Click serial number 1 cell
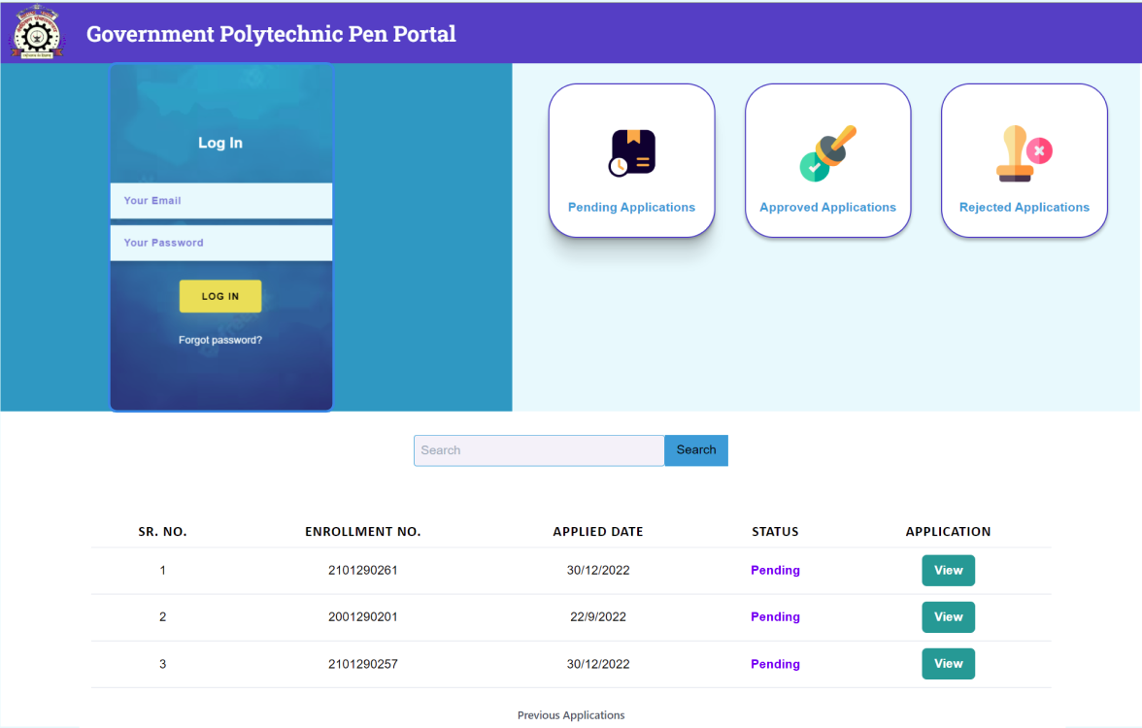Viewport: 1142px width, 728px height. point(162,571)
